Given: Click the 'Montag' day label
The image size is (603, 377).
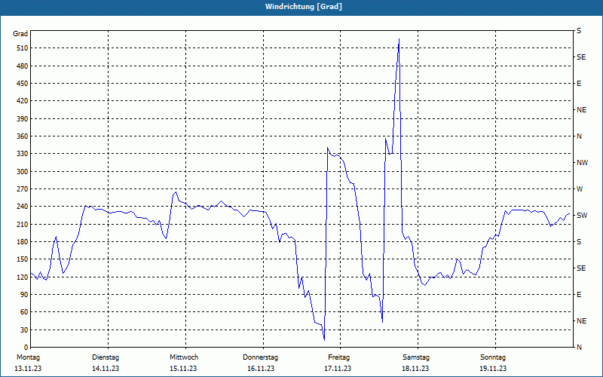Looking at the screenshot, I should tap(28, 357).
